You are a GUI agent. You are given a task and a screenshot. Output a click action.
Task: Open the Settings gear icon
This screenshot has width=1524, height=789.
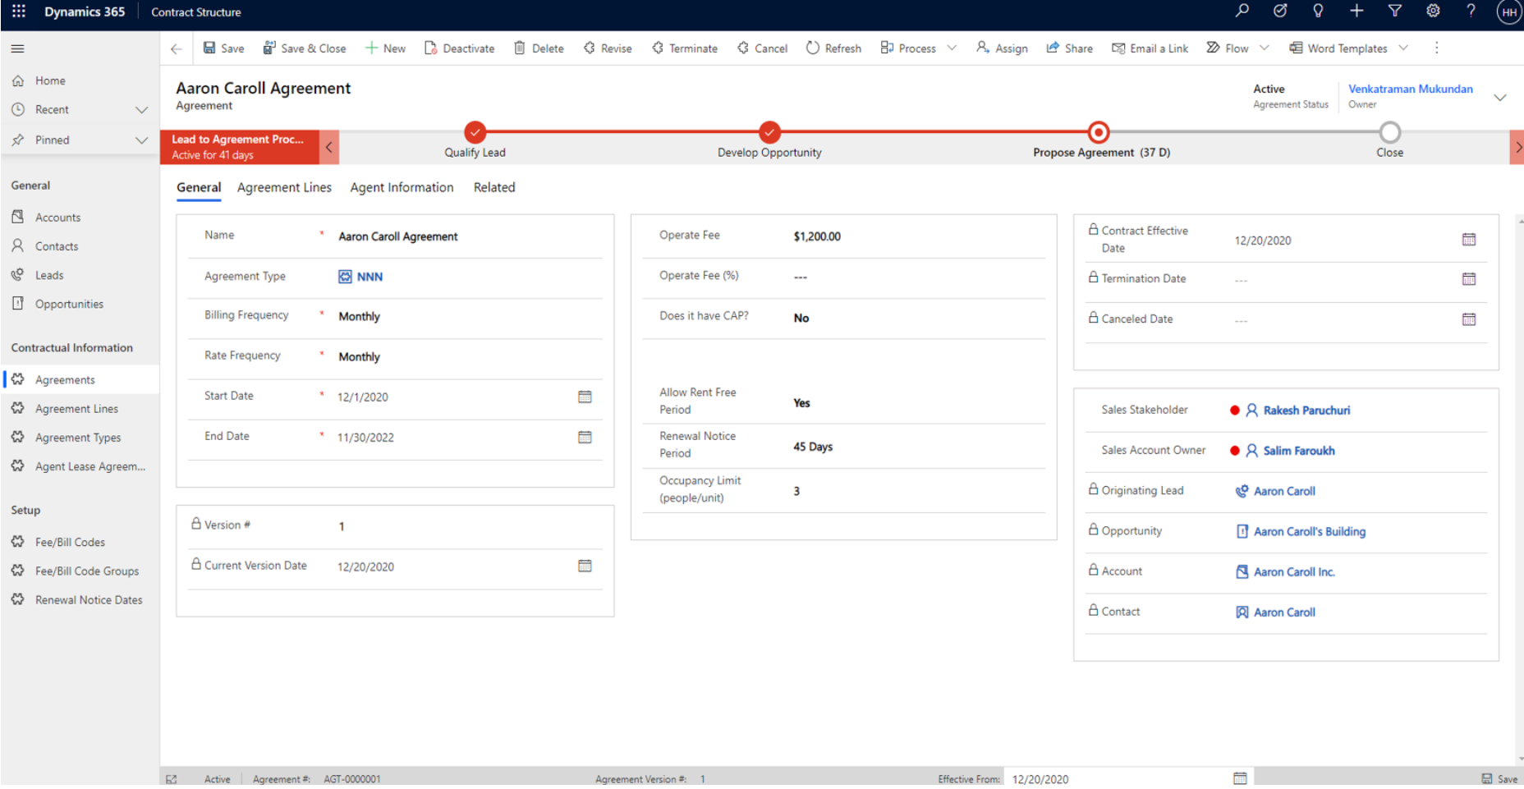(x=1433, y=11)
